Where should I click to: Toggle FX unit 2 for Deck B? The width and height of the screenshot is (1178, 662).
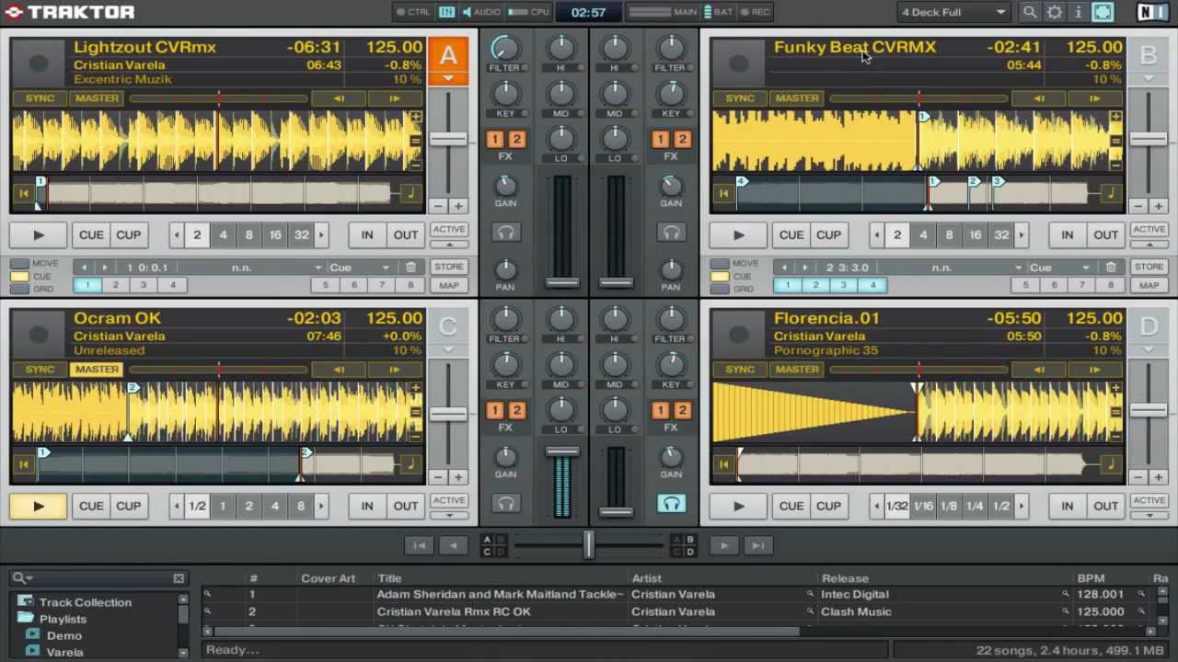(682, 139)
